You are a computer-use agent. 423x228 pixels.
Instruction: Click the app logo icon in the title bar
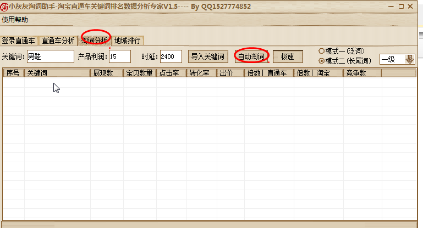[x=4, y=7]
